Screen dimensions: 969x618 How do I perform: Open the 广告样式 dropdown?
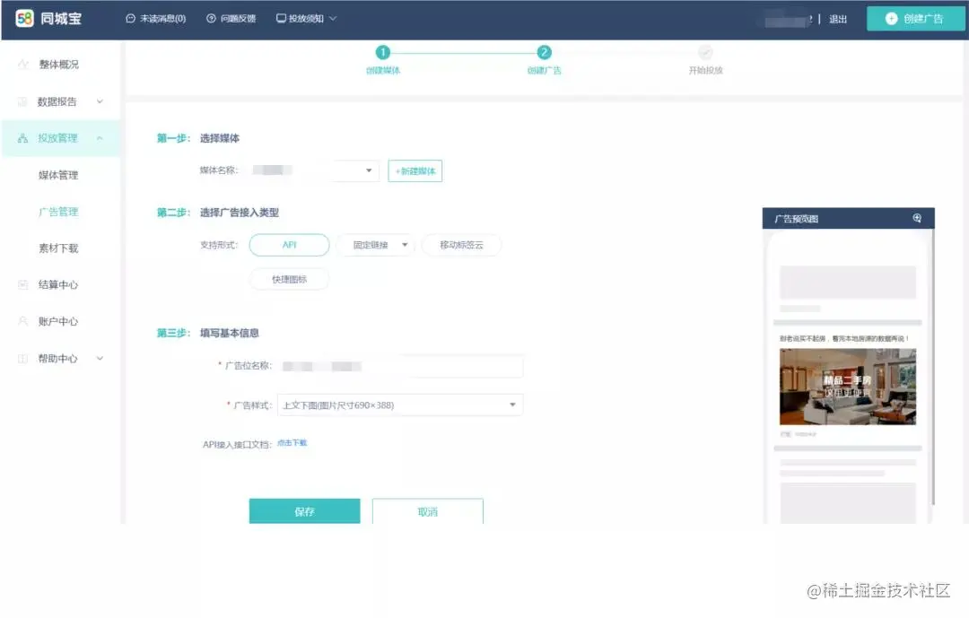point(400,405)
